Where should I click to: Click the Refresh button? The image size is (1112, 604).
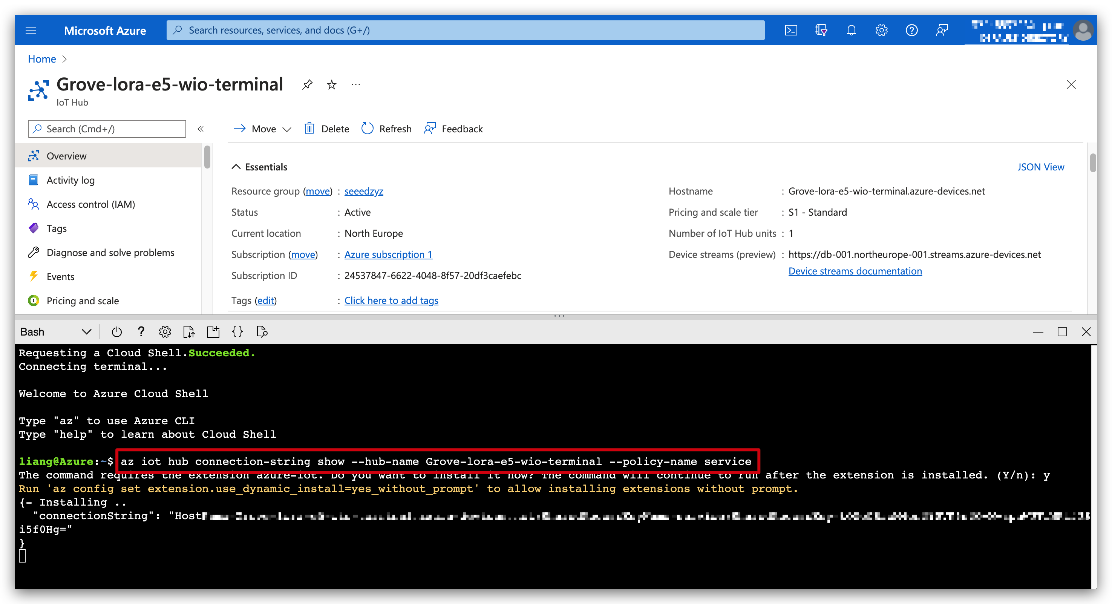(x=386, y=129)
